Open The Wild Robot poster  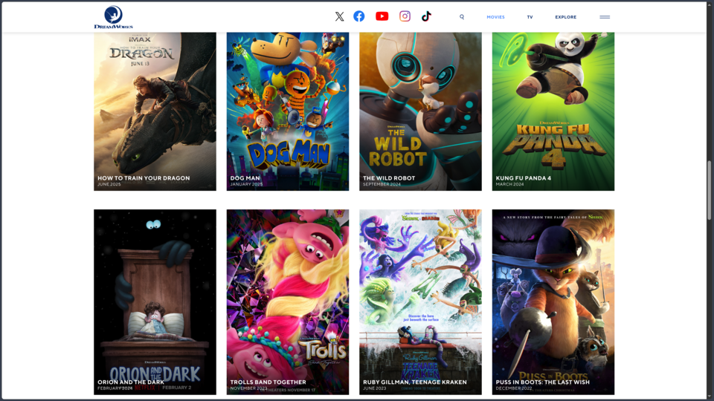[420, 111]
